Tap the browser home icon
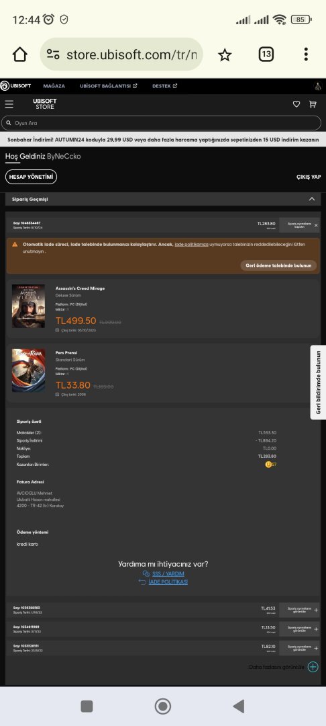The height and width of the screenshot is (726, 326). pyautogui.click(x=20, y=54)
